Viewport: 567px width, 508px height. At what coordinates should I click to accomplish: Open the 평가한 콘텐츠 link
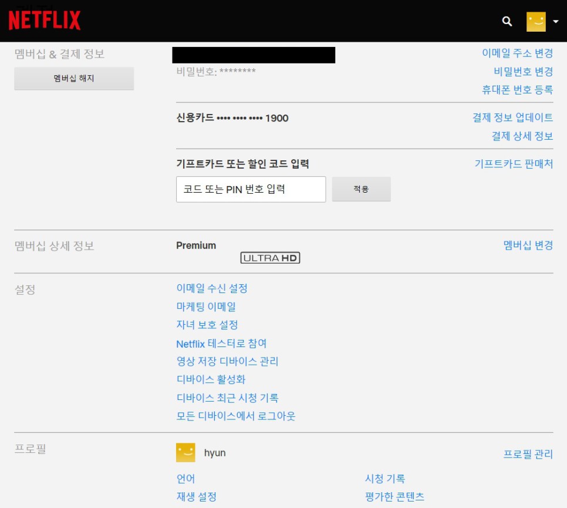(394, 496)
